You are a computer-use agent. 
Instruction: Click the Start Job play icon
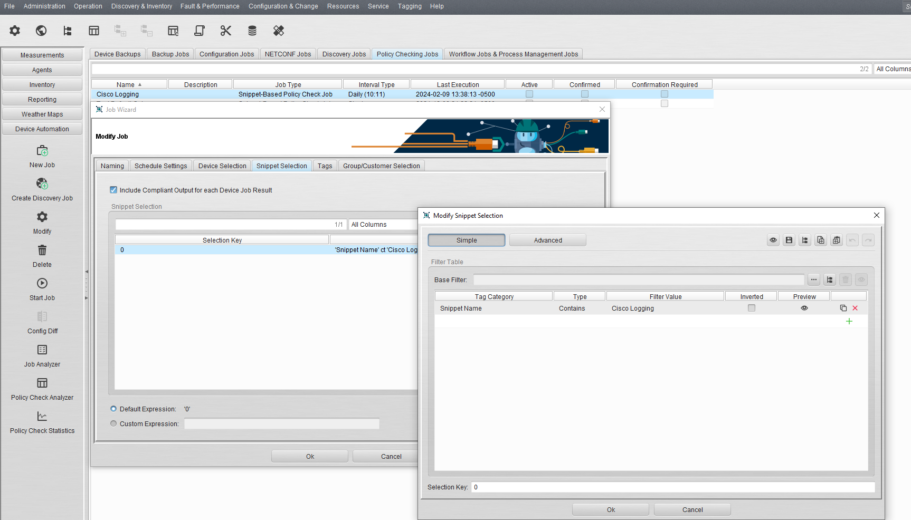coord(42,283)
